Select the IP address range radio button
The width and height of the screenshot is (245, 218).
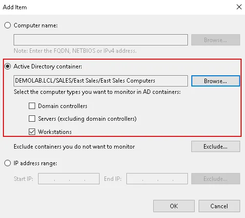(7, 163)
